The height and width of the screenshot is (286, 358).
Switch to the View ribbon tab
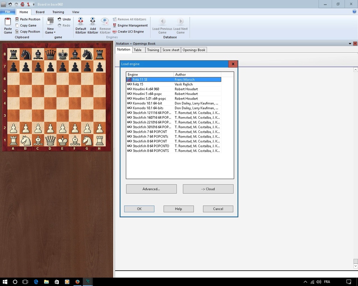[76, 12]
